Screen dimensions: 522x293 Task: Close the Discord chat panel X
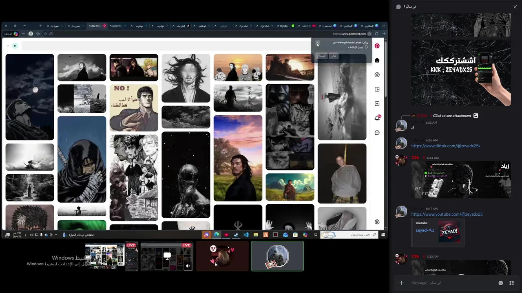pos(515,7)
